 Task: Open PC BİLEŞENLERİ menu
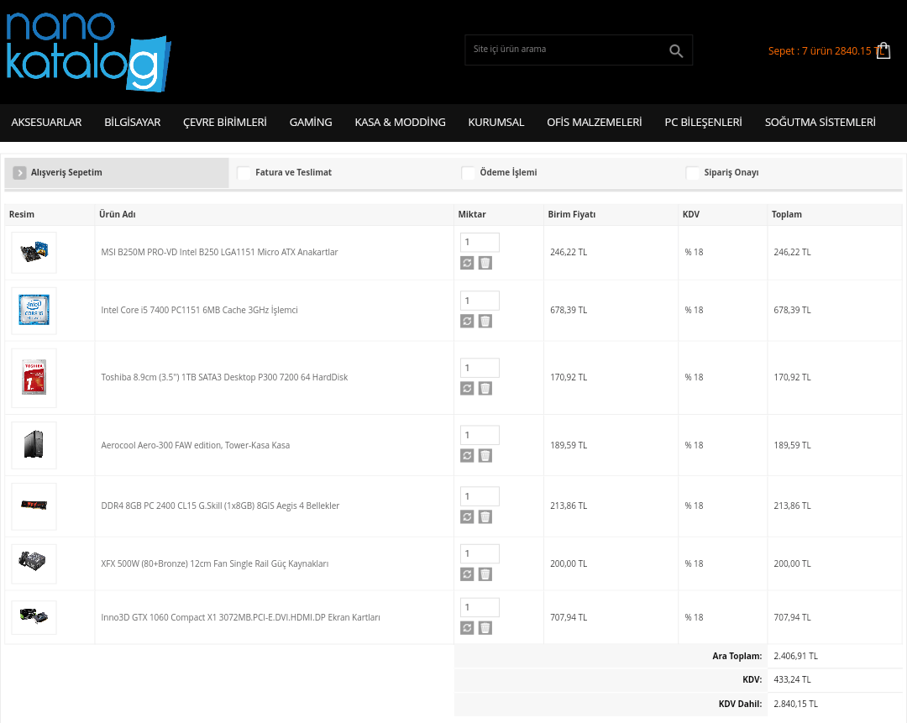pyautogui.click(x=704, y=122)
